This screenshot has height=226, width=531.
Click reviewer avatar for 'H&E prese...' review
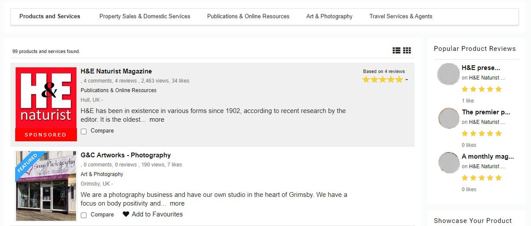click(448, 74)
